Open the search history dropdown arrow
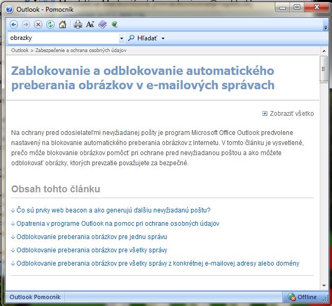332x306 pixels. point(121,38)
